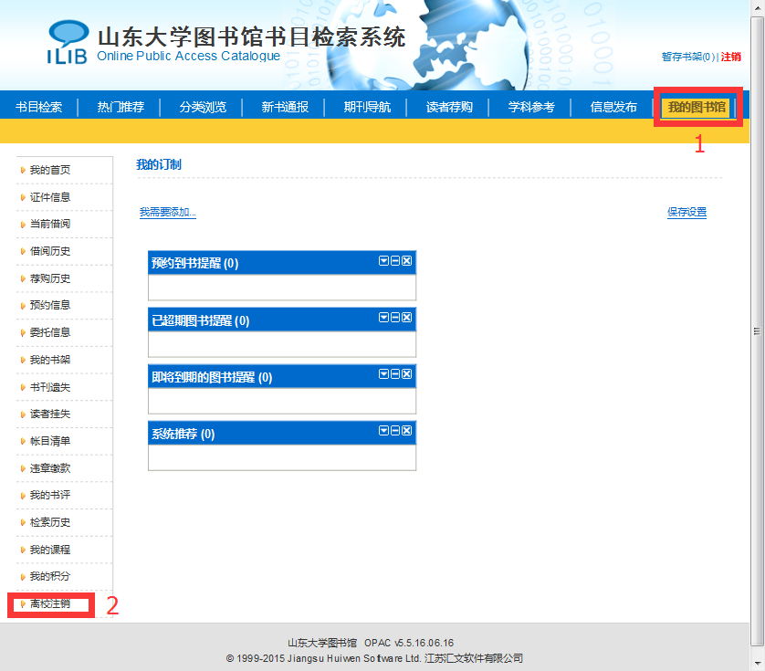Close the 已超期图书提醒 widget

point(407,317)
